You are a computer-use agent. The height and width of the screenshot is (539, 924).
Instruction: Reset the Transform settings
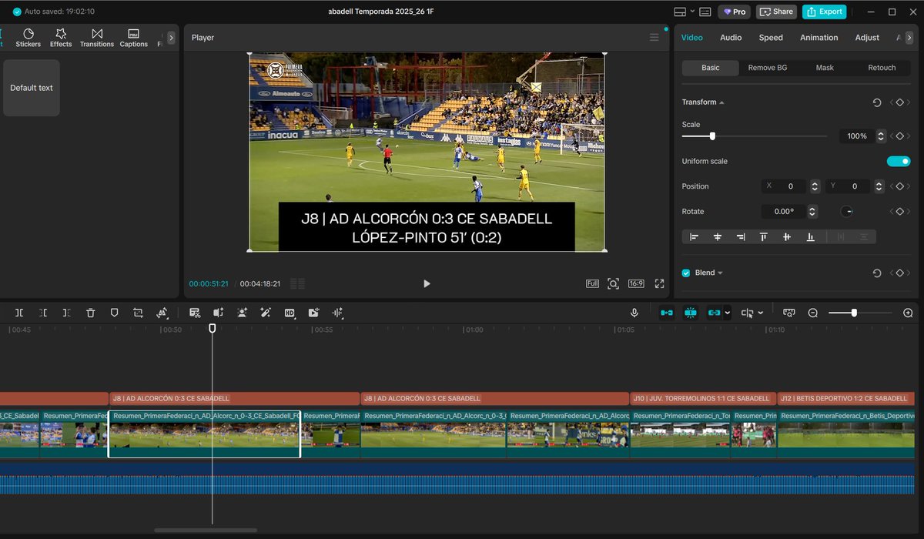pos(876,102)
